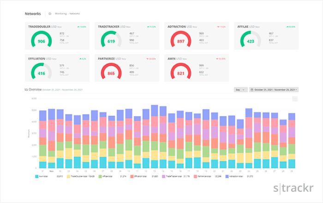Click the Effiliation value 571
The image size is (323, 203).
click(x=62, y=66)
